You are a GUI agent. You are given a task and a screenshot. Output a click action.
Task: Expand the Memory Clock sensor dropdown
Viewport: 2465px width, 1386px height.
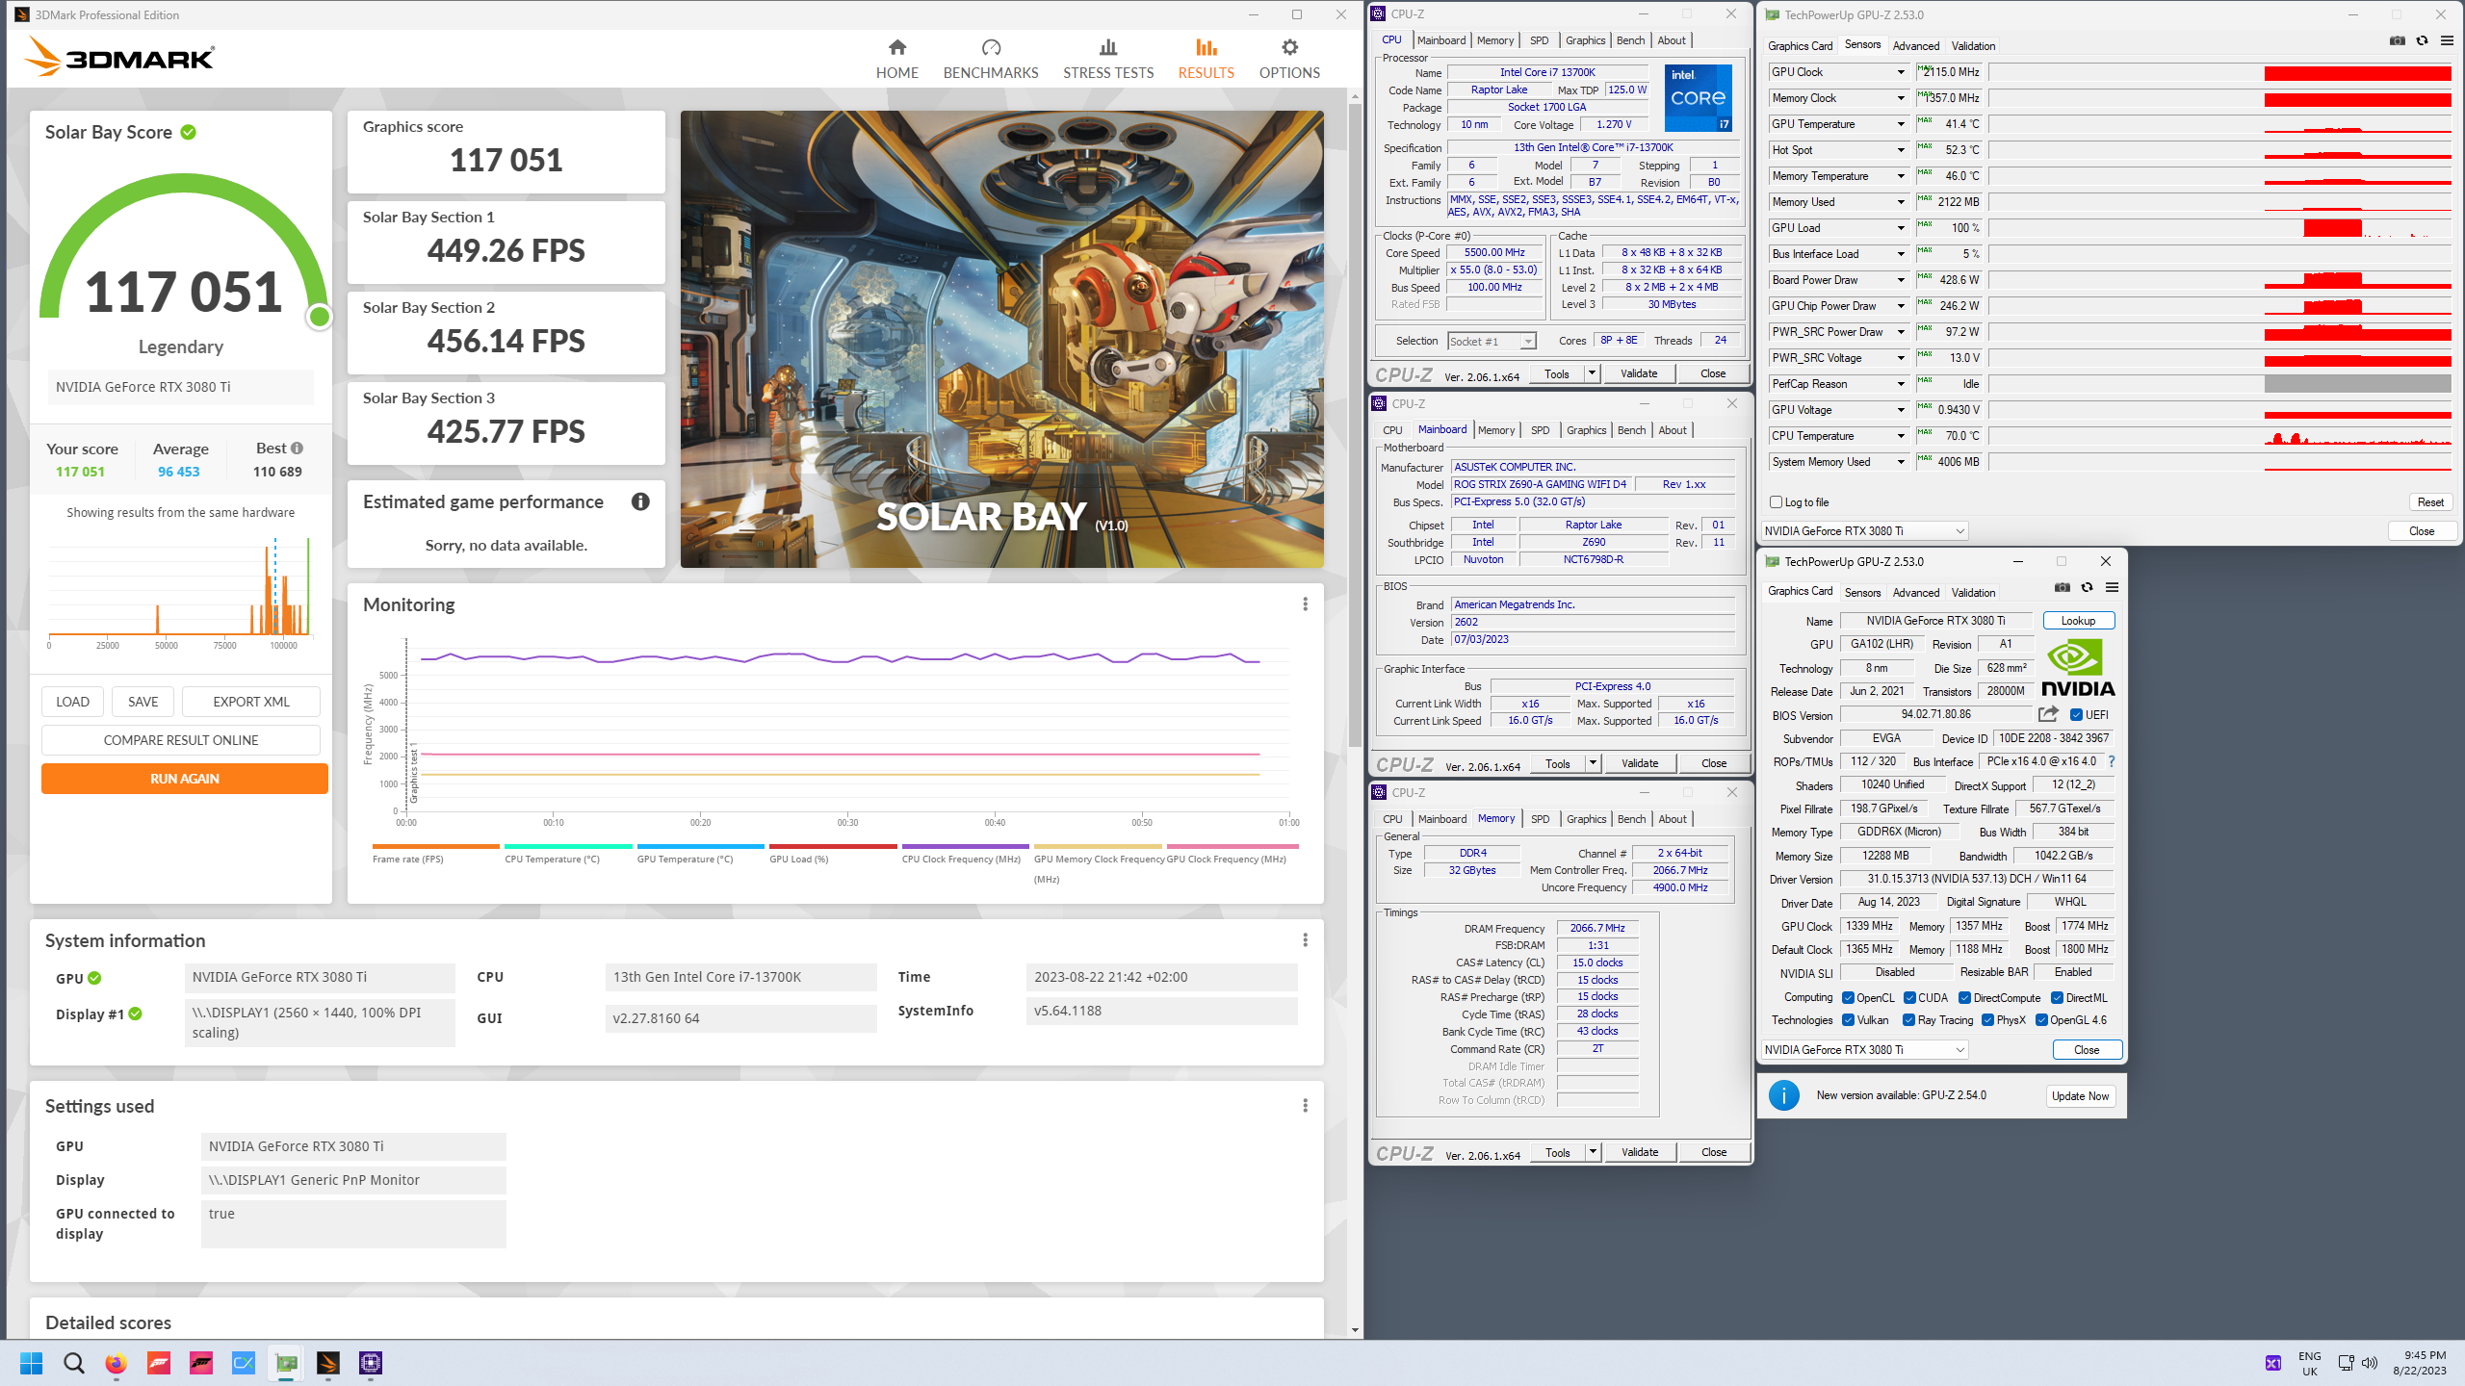1901,98
